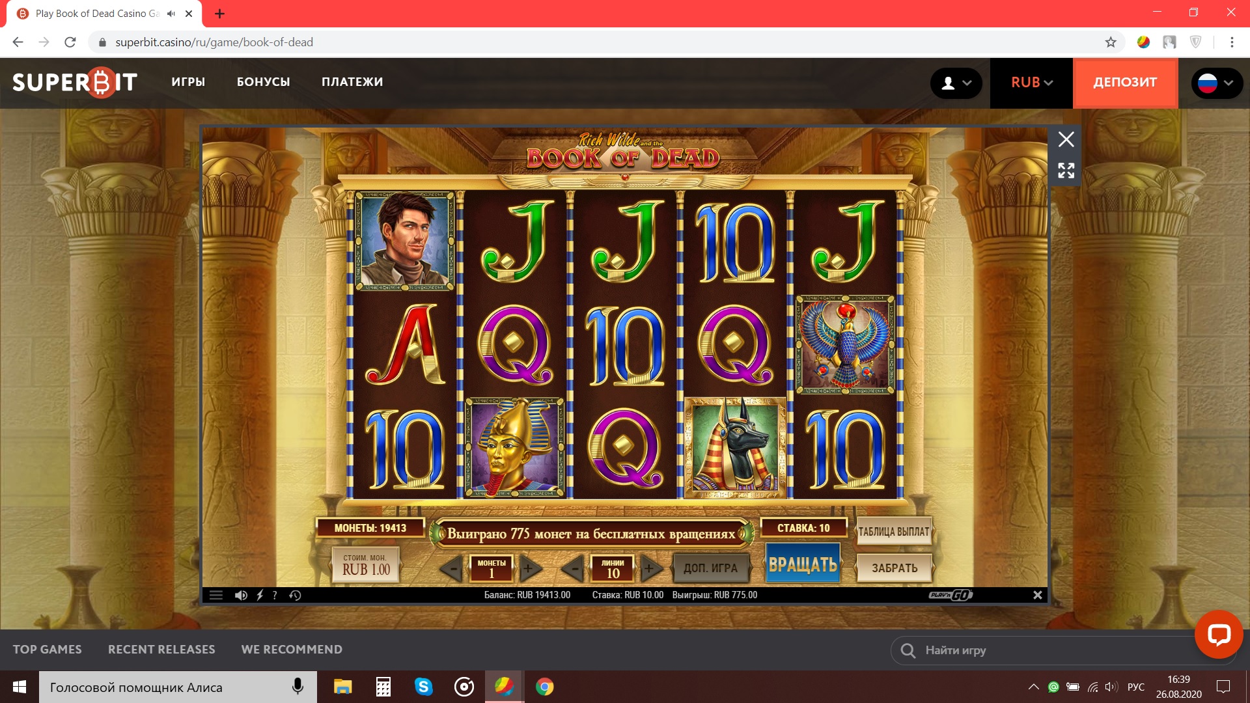This screenshot has height=703, width=1250.
Task: Open the game hamburger menu
Action: pyautogui.click(x=216, y=595)
